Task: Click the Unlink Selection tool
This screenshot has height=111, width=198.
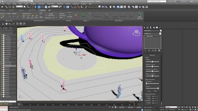Action: [x=10, y=7]
